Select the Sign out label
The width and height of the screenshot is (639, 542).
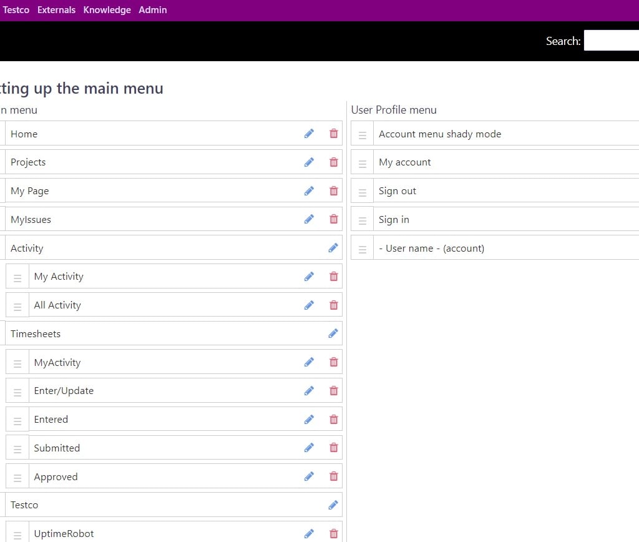tap(398, 191)
